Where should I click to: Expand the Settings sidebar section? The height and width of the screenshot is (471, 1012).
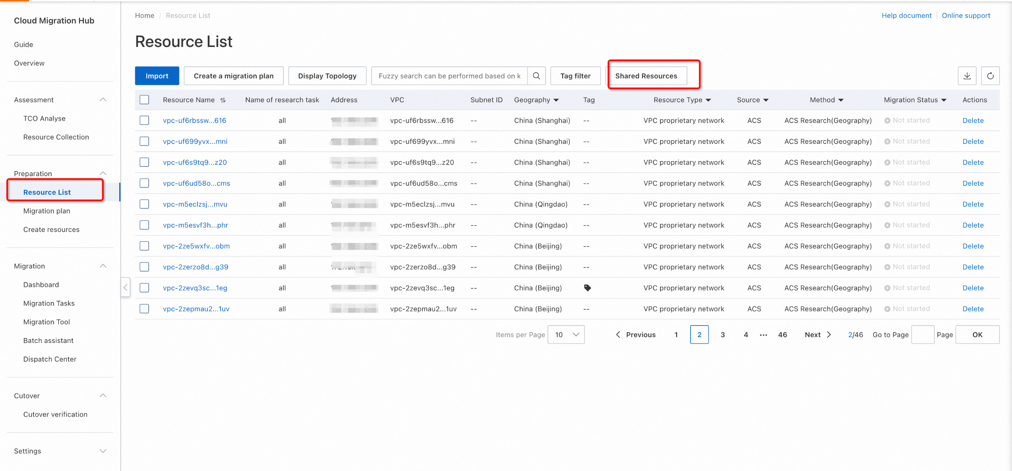click(x=103, y=451)
